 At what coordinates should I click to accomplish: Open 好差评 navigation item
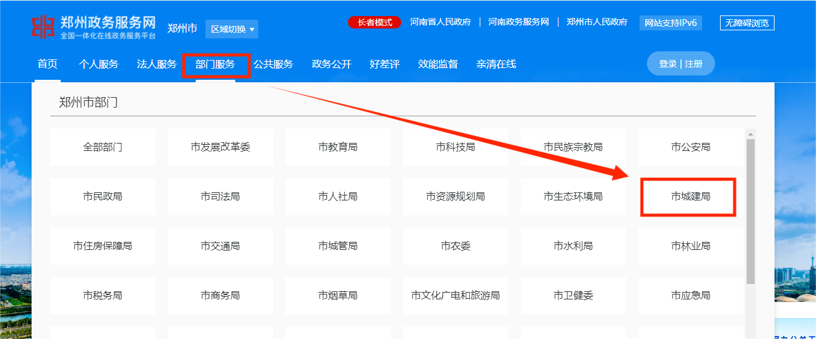coord(384,64)
